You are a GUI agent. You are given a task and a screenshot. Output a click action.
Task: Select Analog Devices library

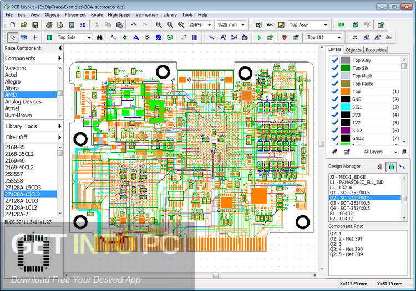pos(31,102)
